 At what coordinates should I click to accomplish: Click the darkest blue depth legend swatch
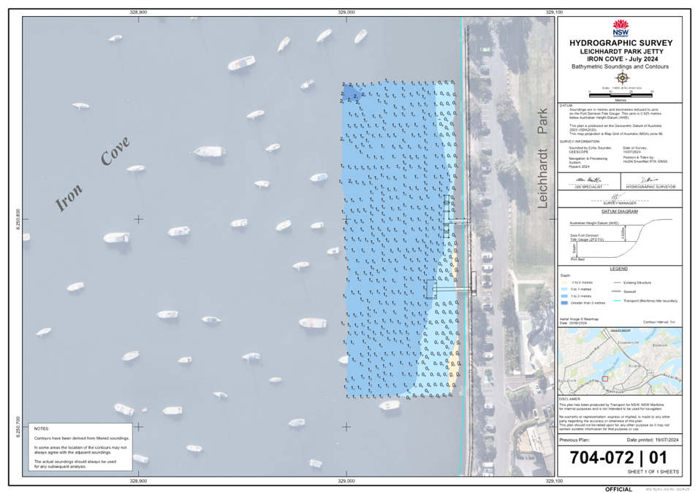coord(564,302)
